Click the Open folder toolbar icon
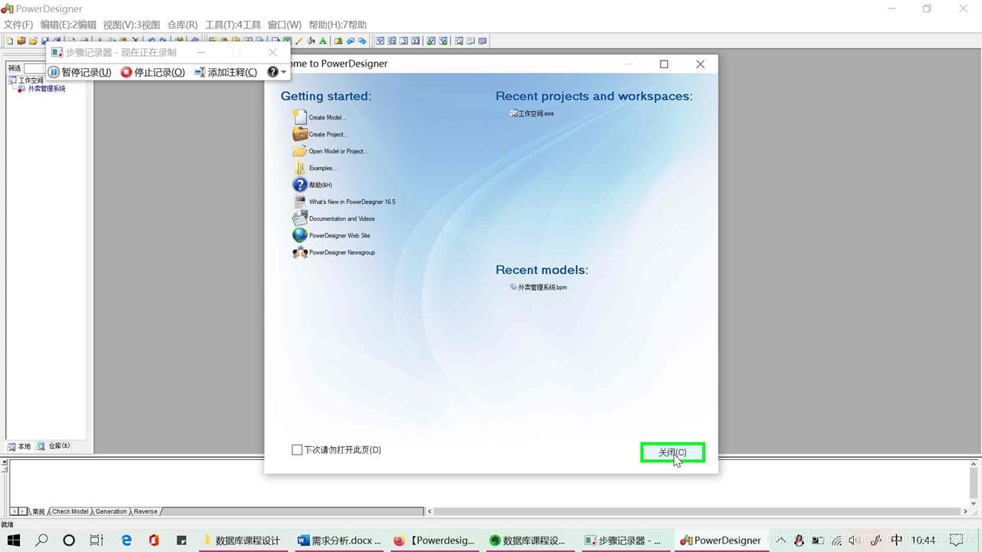Screen dimensions: 982x552 click(33, 41)
